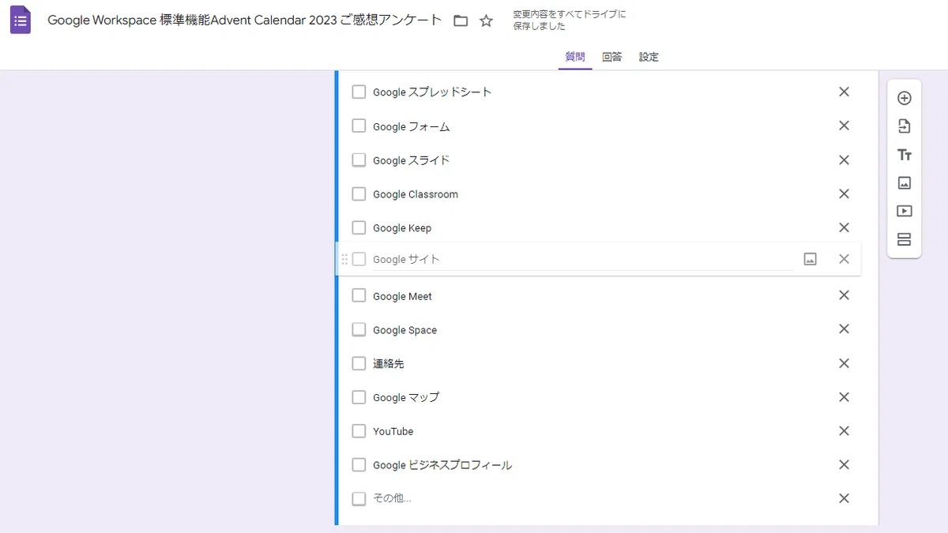Star this form with the star icon
This screenshot has height=533, width=948.
click(x=487, y=21)
